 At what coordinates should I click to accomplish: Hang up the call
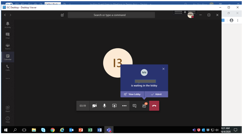click(154, 106)
